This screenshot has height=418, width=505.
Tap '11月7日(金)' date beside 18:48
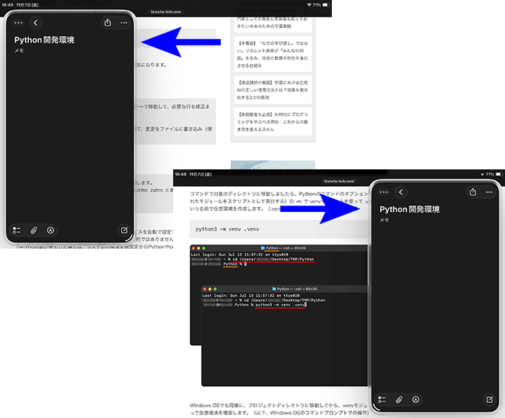[201, 174]
